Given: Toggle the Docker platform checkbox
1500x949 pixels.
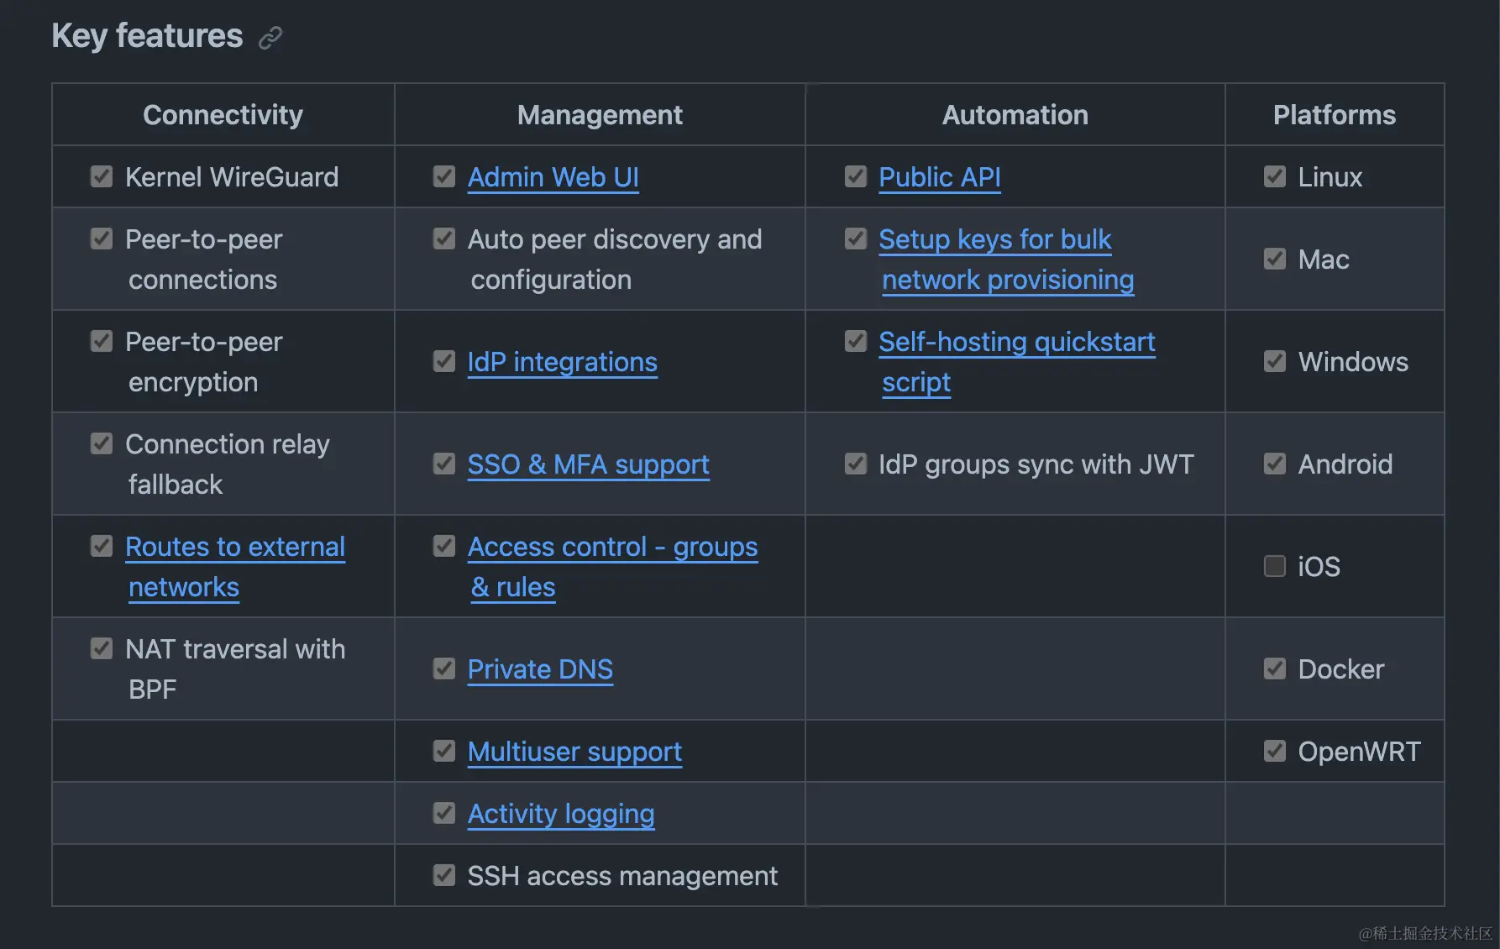Looking at the screenshot, I should pyautogui.click(x=1274, y=668).
